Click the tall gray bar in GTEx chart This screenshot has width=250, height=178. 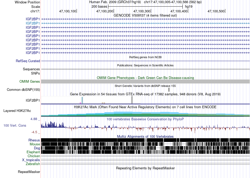coord(132,100)
